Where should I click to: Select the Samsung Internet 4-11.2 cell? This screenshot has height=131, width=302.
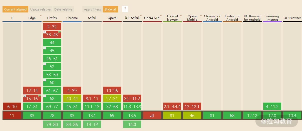(272, 107)
